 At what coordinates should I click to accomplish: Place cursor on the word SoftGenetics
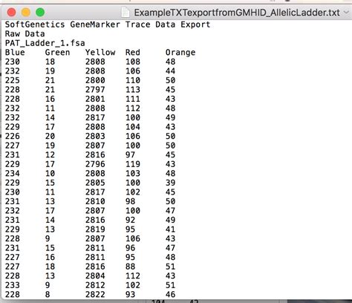pos(35,25)
